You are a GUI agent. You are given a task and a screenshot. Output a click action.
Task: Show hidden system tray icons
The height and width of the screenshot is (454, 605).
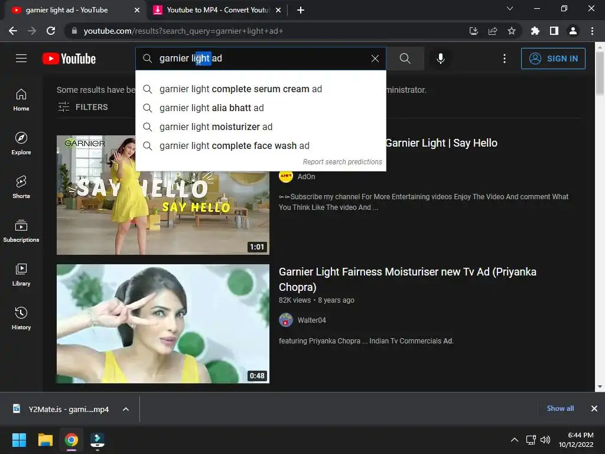(515, 440)
